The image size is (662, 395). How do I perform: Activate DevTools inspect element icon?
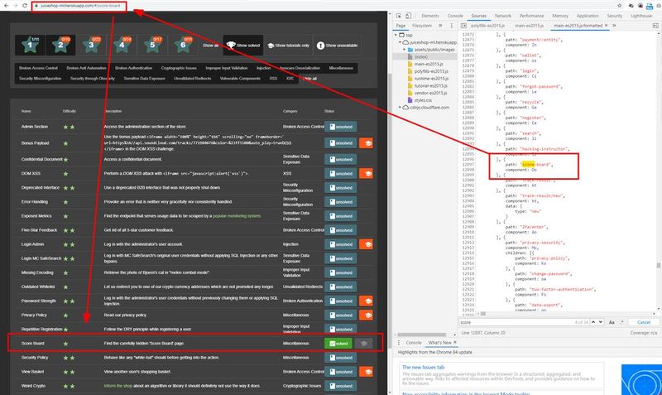(x=399, y=16)
